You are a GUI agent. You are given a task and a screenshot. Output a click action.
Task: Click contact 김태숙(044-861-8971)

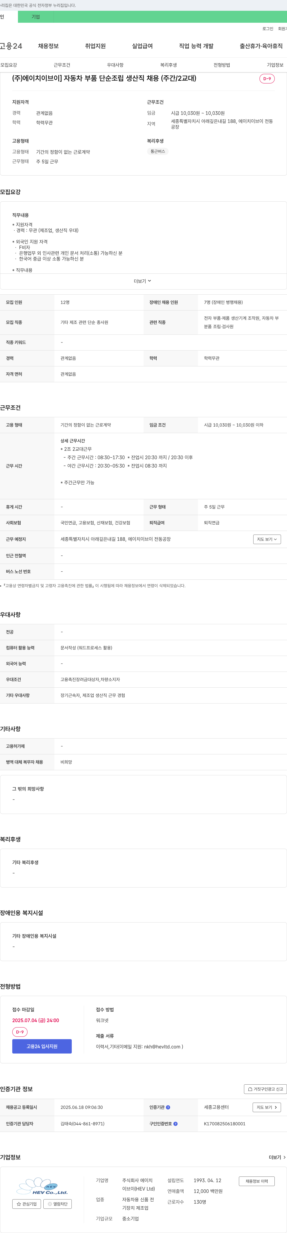coord(82,1124)
